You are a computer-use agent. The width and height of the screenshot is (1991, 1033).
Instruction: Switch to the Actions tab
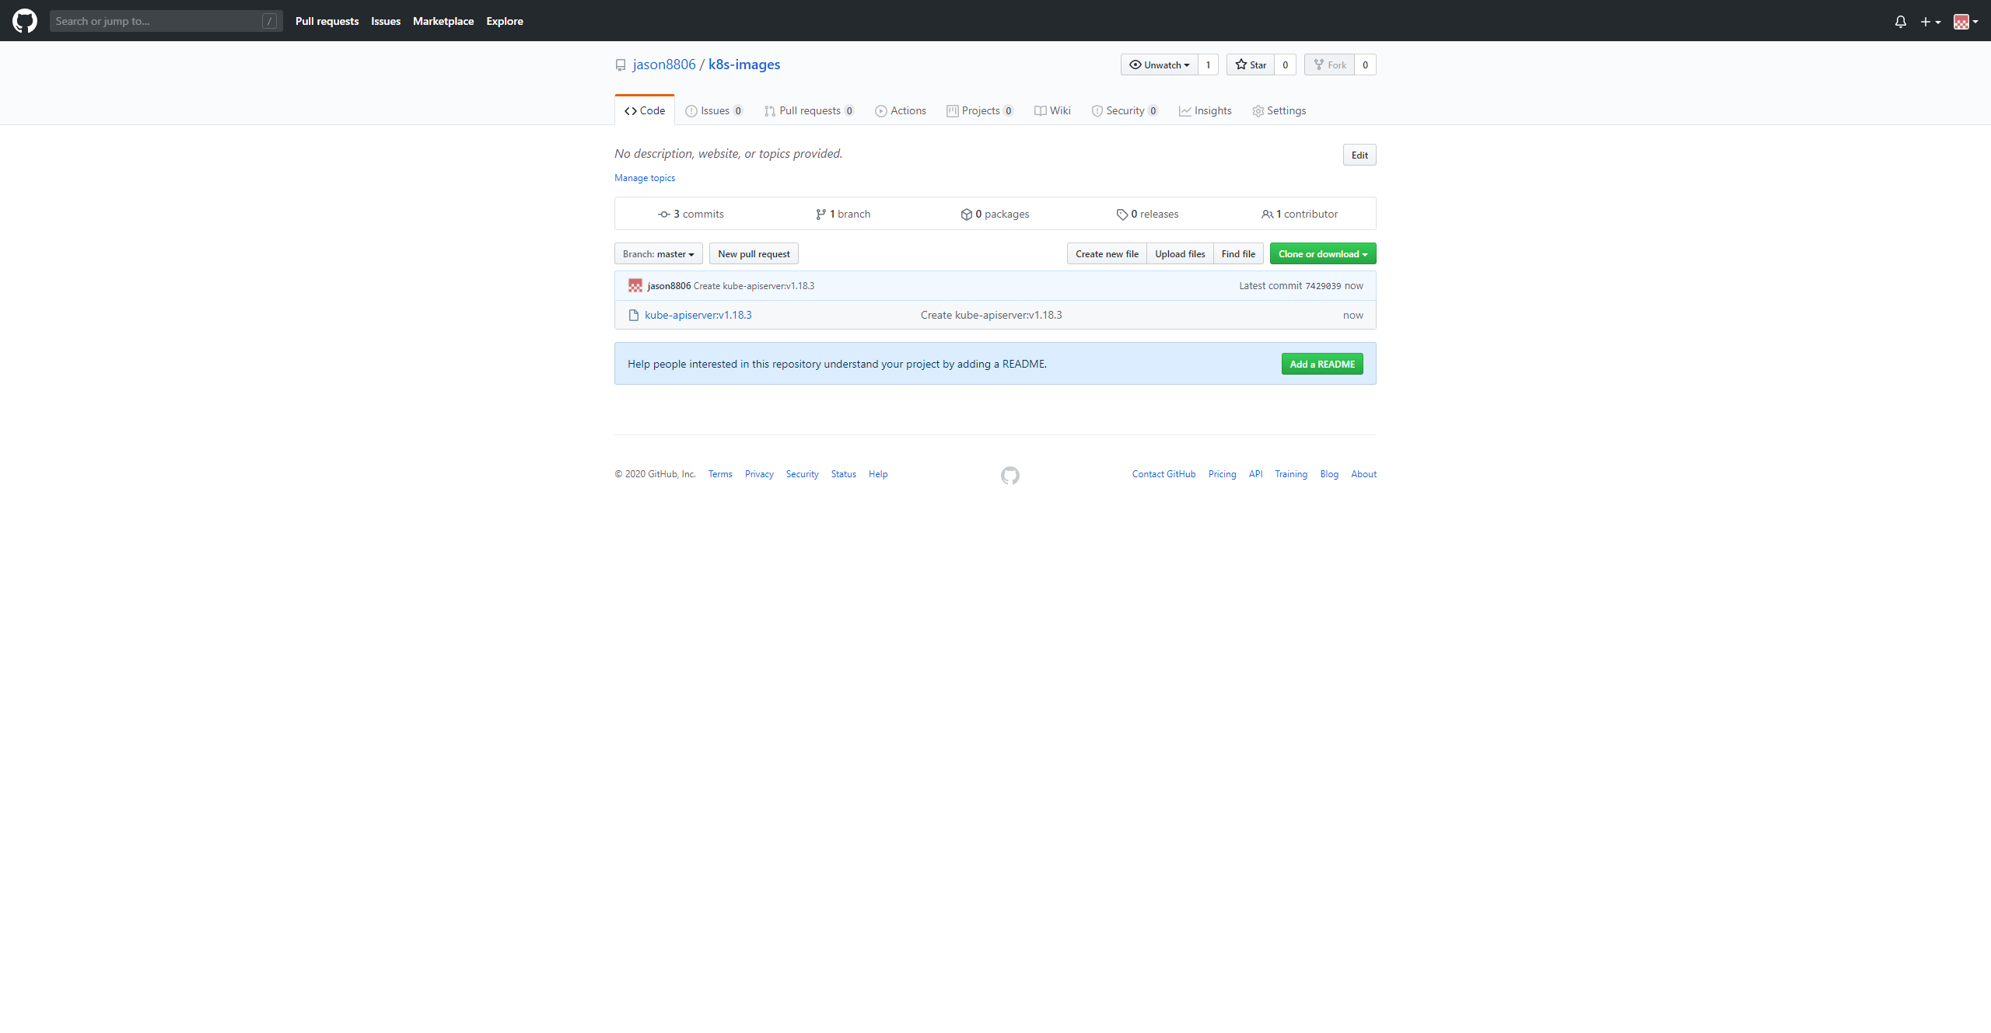(x=901, y=110)
